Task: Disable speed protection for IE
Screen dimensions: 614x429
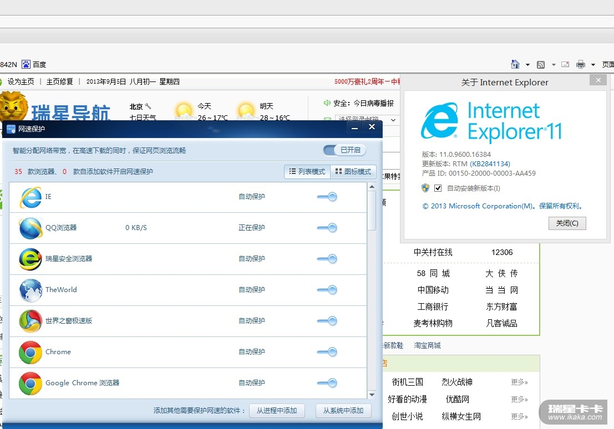Action: click(327, 197)
